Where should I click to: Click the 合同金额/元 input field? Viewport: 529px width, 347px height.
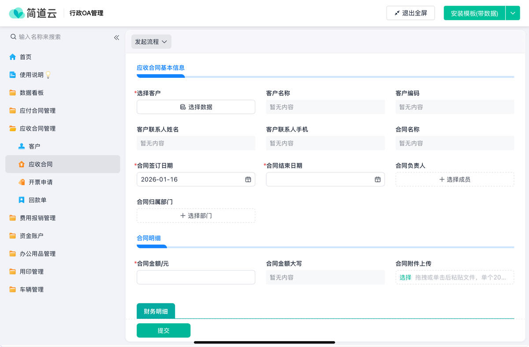[x=196, y=277]
